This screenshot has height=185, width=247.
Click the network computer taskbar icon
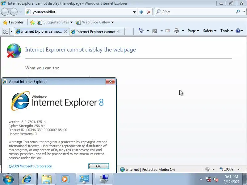point(104,179)
